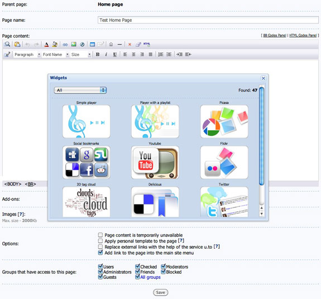Click the Save button

161,292
